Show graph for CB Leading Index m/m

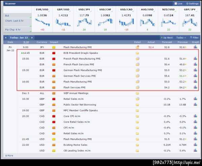click(195, 150)
